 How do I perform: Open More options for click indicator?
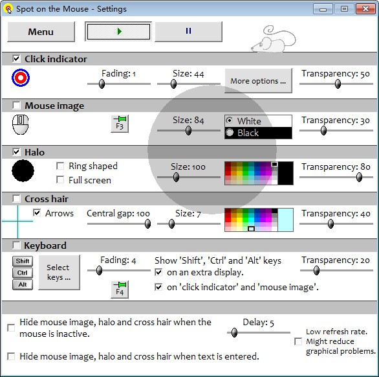click(x=258, y=81)
